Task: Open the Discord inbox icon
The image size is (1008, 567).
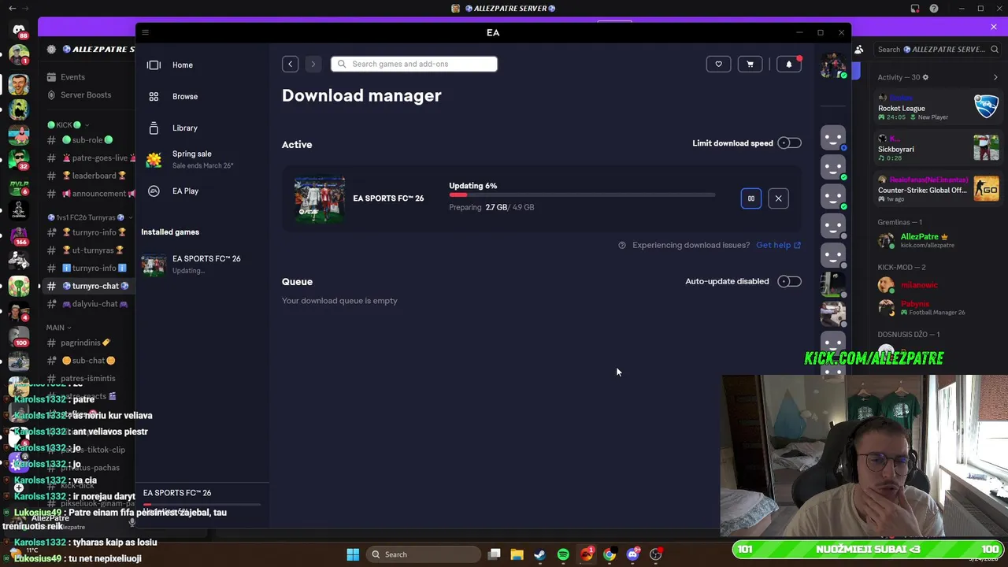Action: 915,9
